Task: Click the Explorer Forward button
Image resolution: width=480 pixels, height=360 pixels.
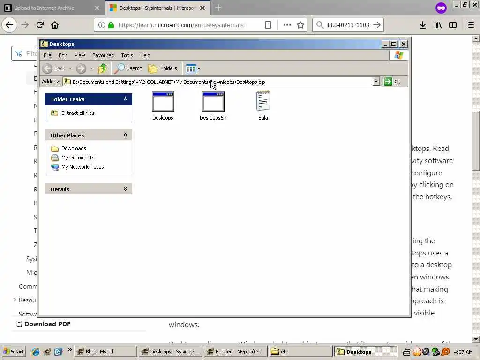Action: pos(81,68)
